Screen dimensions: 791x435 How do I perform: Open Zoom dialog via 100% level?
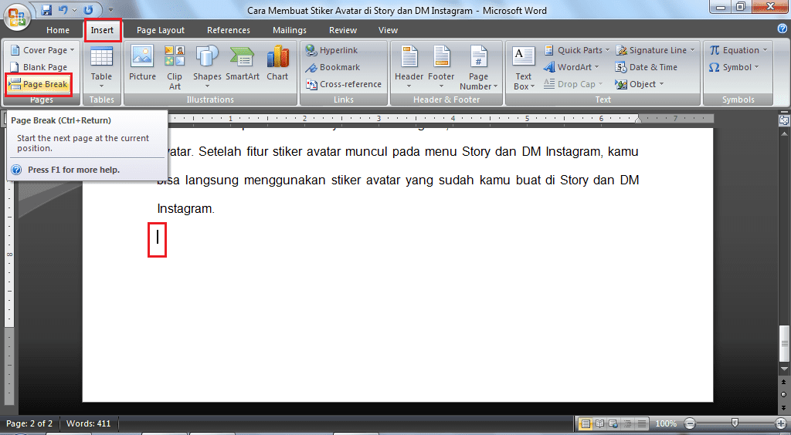pyautogui.click(x=666, y=423)
